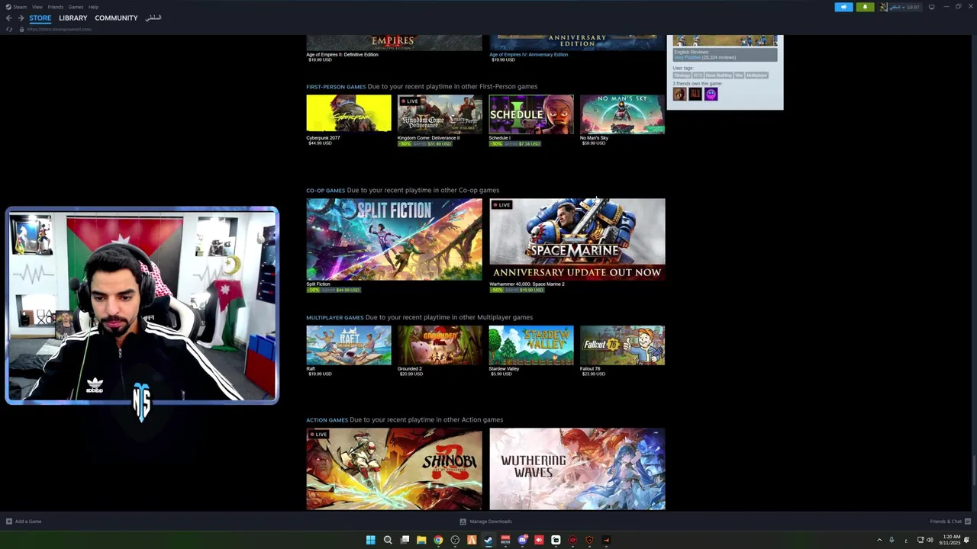
Task: Click the Add a Game button
Action: point(24,522)
